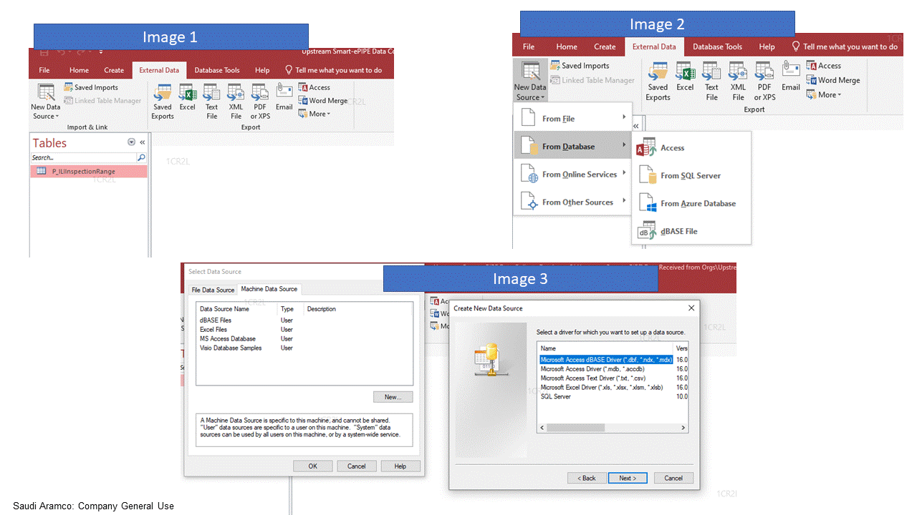The width and height of the screenshot is (917, 515).
Task: Click Help in Select Data Source dialog
Action: coord(400,466)
